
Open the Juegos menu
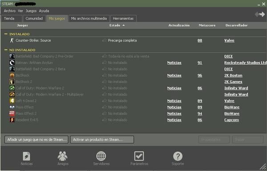pos(31,11)
